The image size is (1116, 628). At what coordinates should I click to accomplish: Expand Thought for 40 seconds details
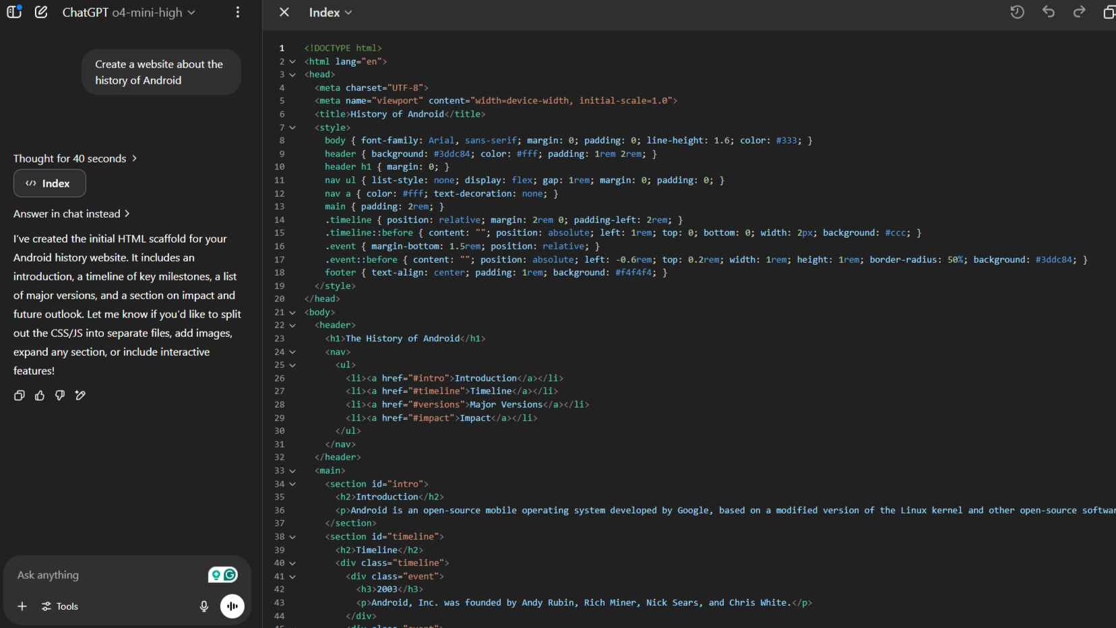point(75,158)
